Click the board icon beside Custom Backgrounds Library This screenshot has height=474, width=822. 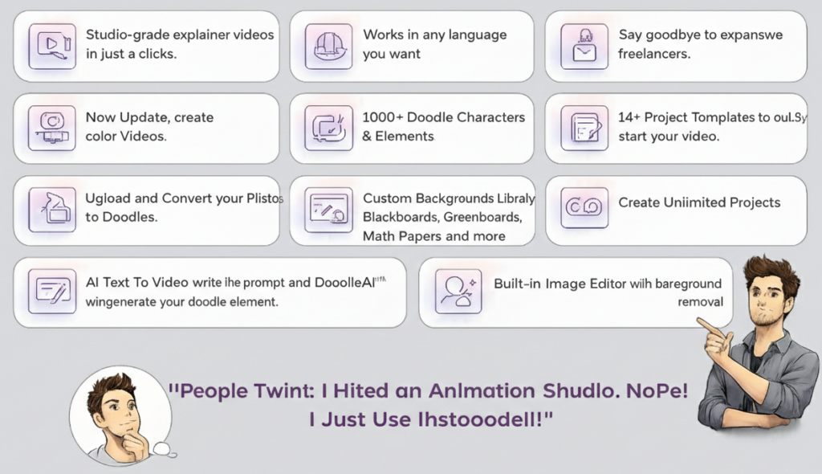click(328, 210)
